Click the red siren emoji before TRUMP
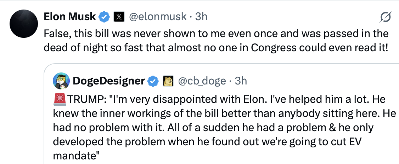This screenshot has width=399, height=164. coord(60,100)
